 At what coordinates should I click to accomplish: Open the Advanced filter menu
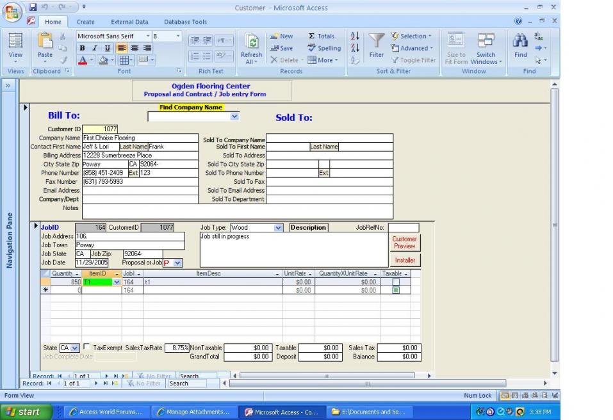click(412, 48)
